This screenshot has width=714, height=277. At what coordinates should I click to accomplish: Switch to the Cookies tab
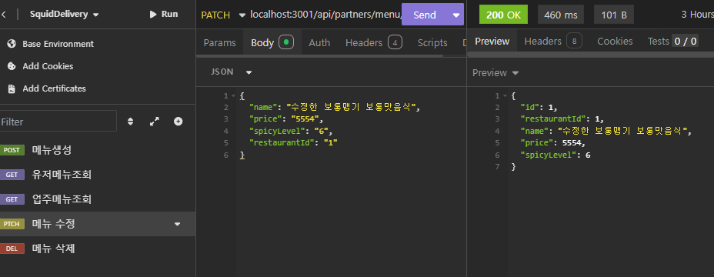pyautogui.click(x=615, y=42)
